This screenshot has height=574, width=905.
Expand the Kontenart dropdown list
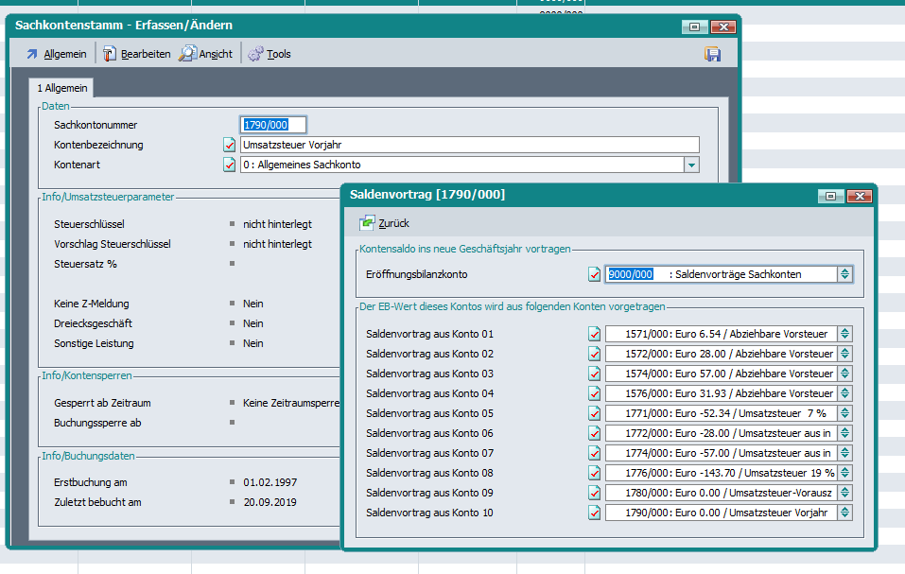click(x=691, y=165)
